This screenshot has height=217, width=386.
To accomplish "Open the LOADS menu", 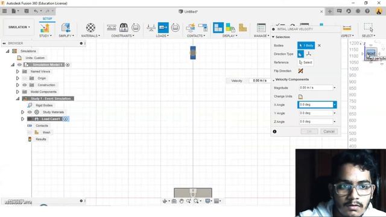I will pyautogui.click(x=162, y=36).
